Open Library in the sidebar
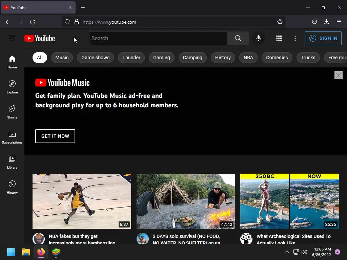The width and height of the screenshot is (347, 260). tap(12, 162)
